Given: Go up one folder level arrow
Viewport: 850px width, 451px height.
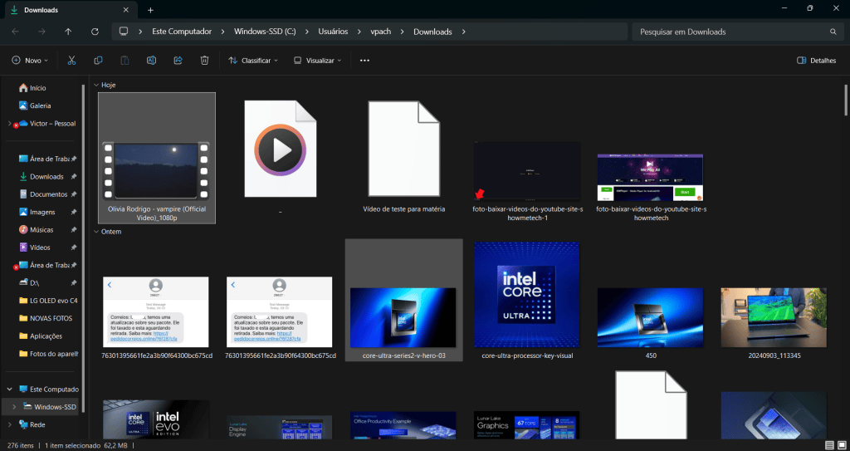Looking at the screenshot, I should point(68,32).
